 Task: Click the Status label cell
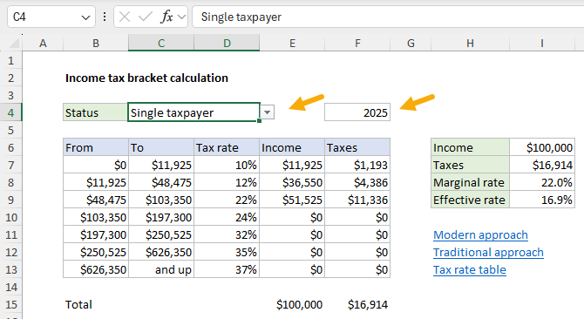(95, 112)
